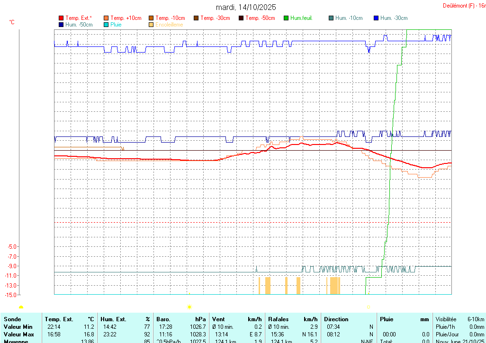Click the yellow sun marker below chart center
The image size is (486, 343).
coord(189,307)
